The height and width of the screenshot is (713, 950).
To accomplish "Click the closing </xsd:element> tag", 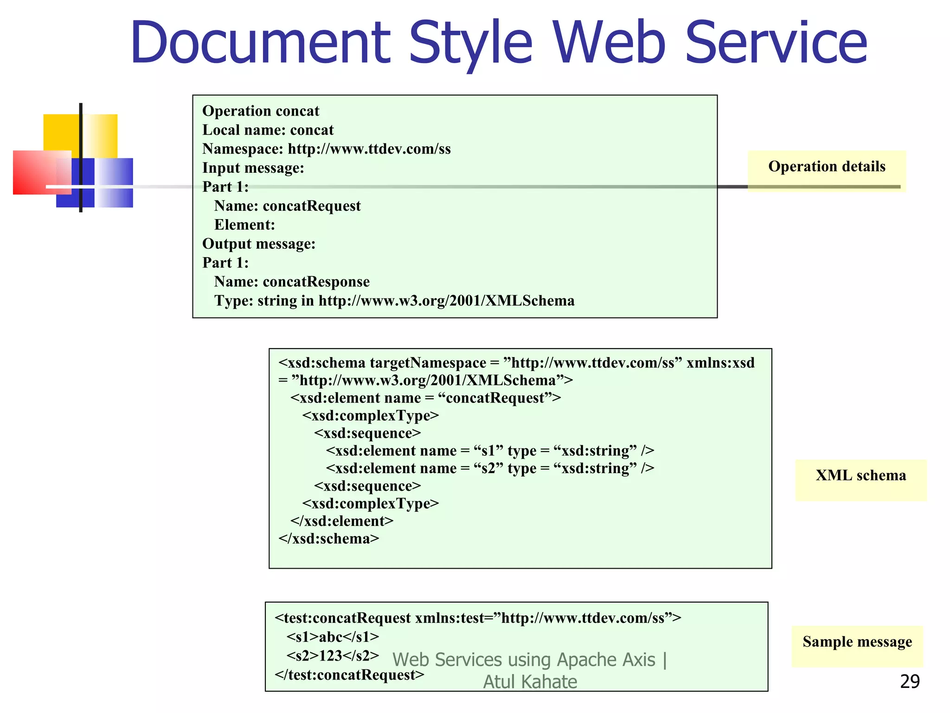I will coord(342,521).
